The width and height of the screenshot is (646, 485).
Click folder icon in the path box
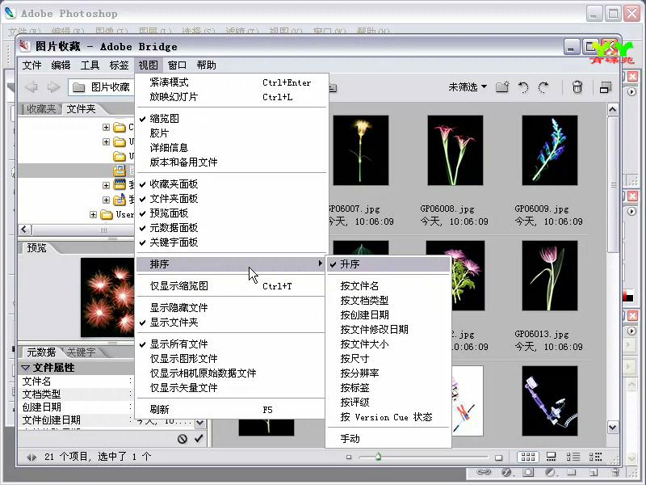click(x=78, y=87)
